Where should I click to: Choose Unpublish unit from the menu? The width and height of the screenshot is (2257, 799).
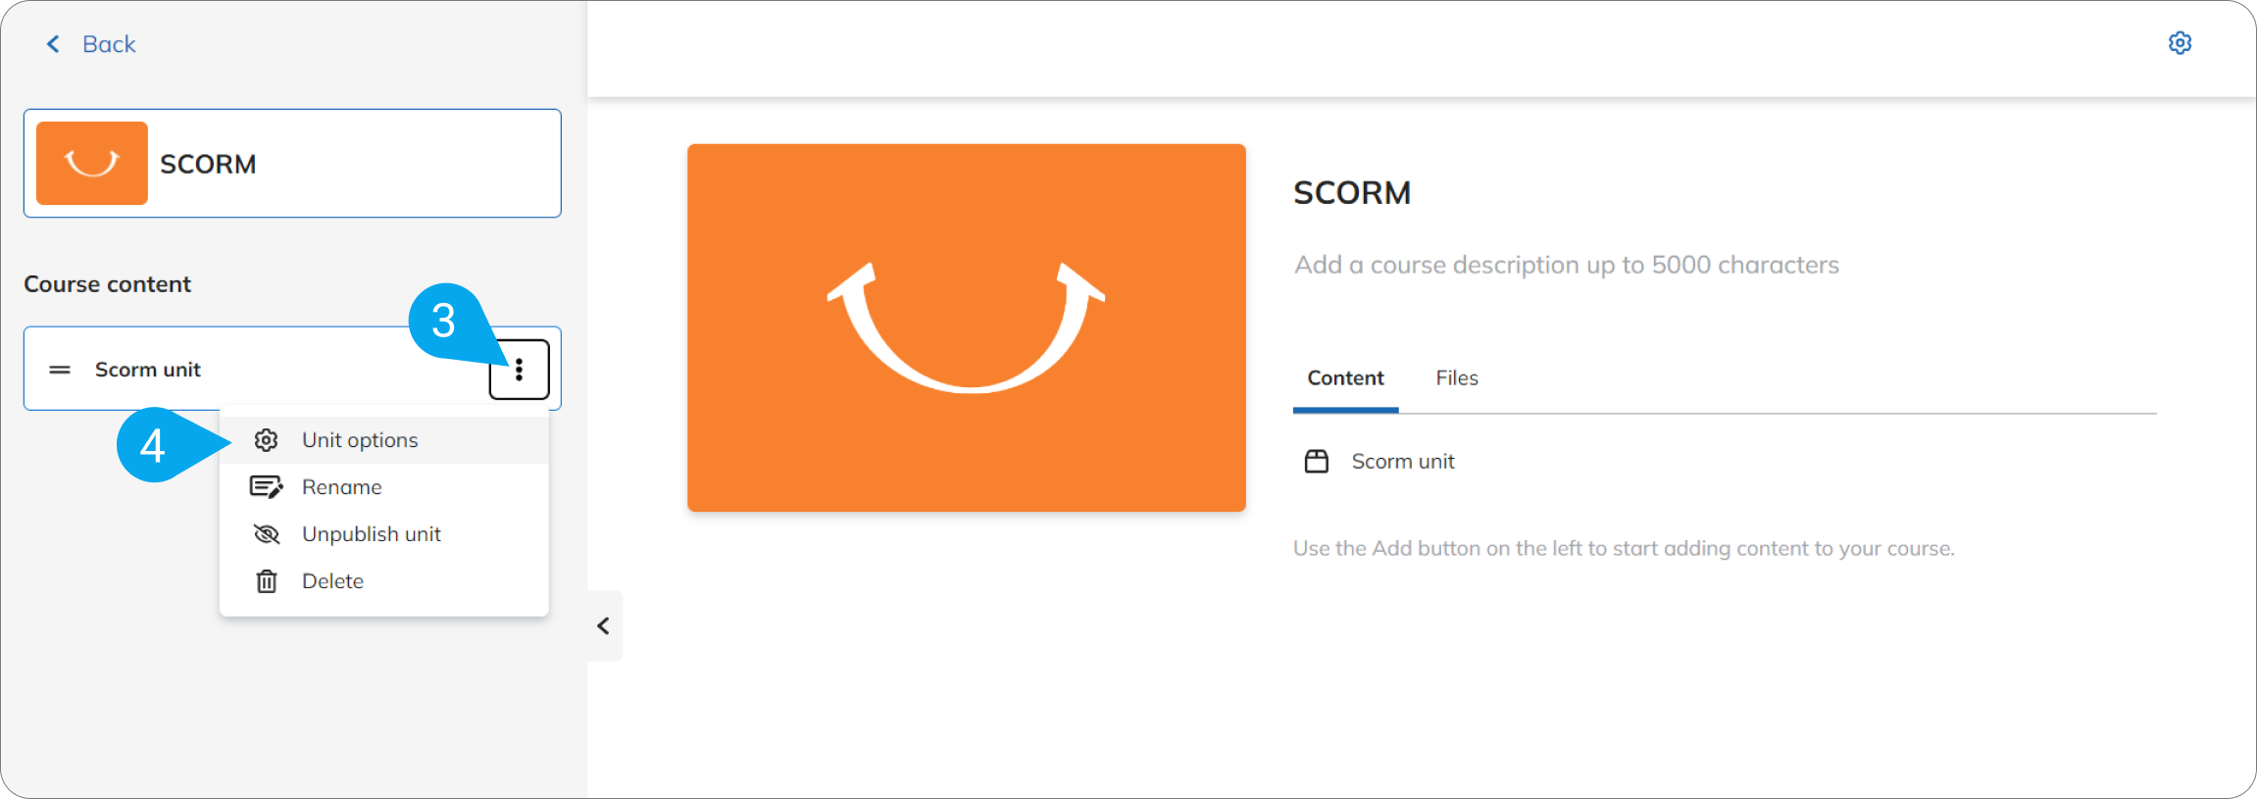click(x=384, y=534)
